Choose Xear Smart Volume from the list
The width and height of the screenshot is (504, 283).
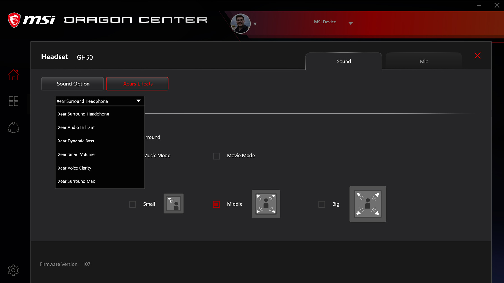coord(100,154)
